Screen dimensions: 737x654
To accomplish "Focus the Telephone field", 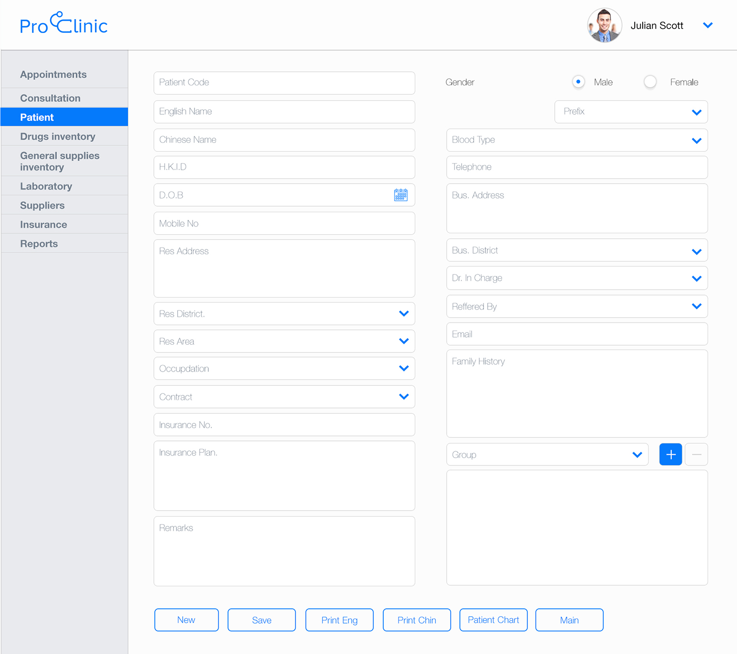I will click(x=577, y=167).
